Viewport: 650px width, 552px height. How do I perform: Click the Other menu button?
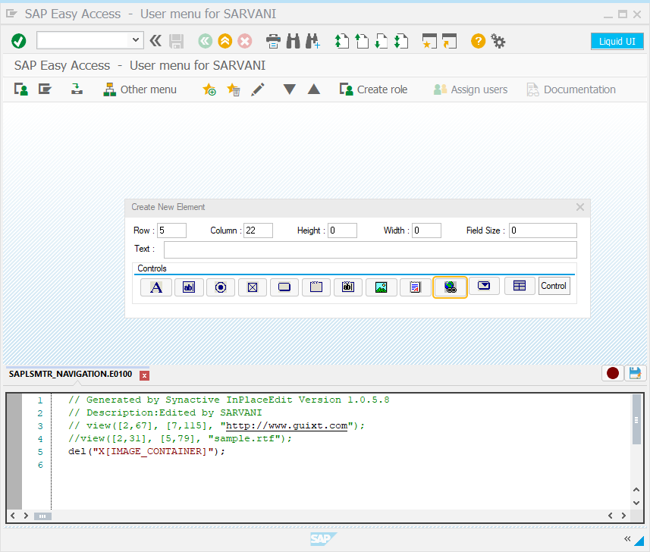click(140, 89)
